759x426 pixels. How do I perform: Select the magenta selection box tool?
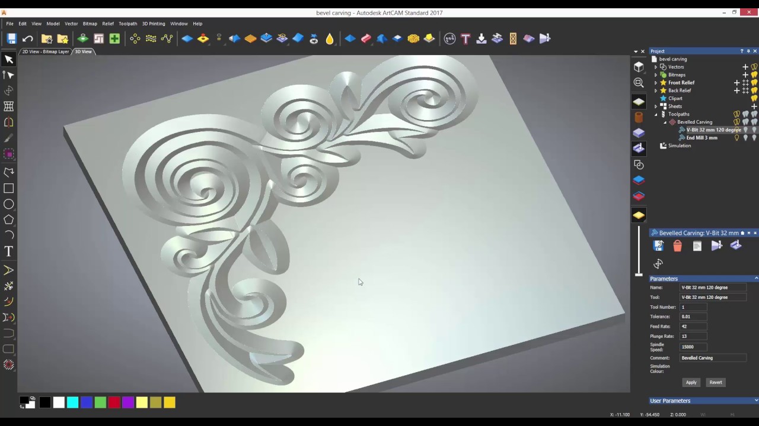(9, 154)
